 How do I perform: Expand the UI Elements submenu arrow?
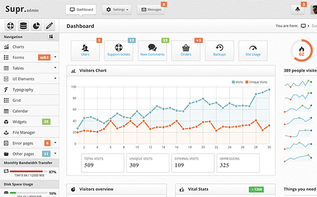click(x=55, y=78)
